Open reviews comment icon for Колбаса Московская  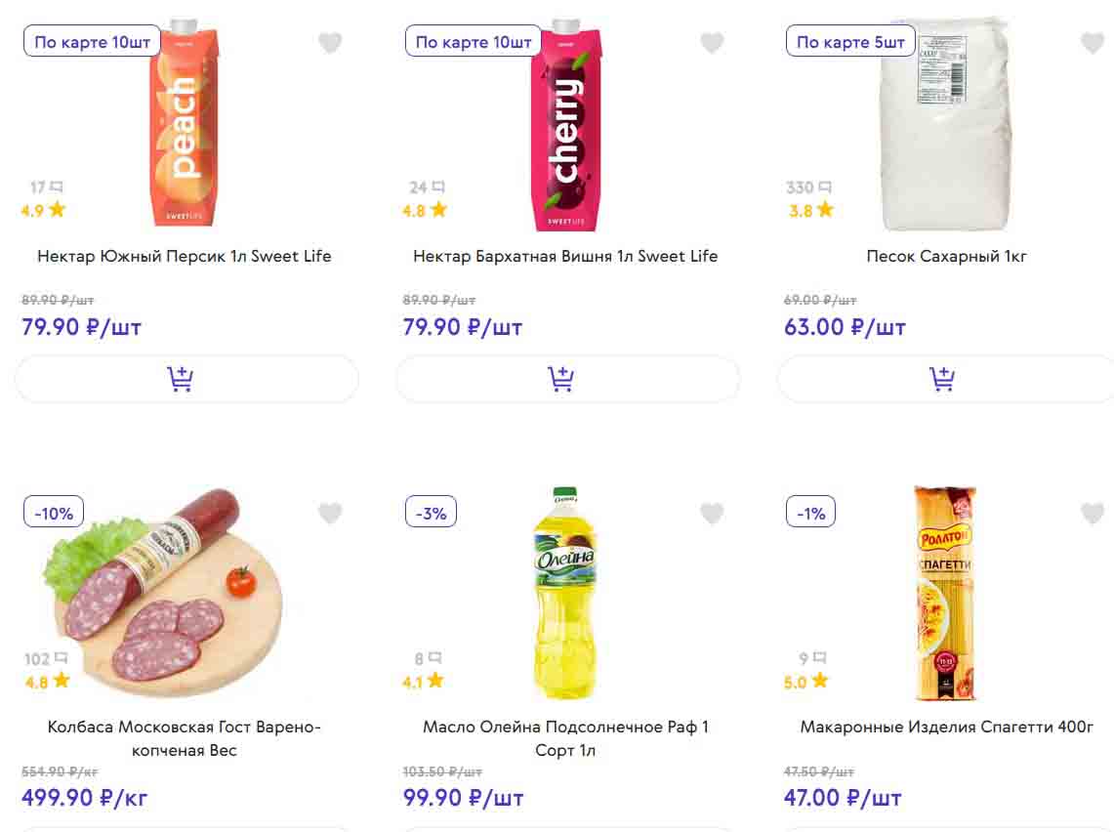click(62, 658)
